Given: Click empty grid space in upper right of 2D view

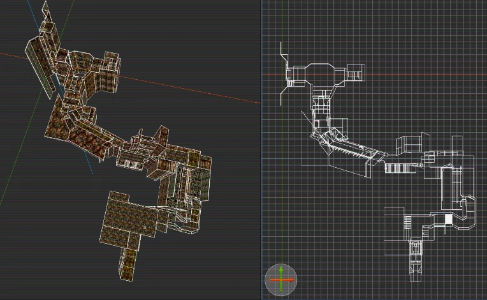Looking at the screenshot, I should click(435, 31).
